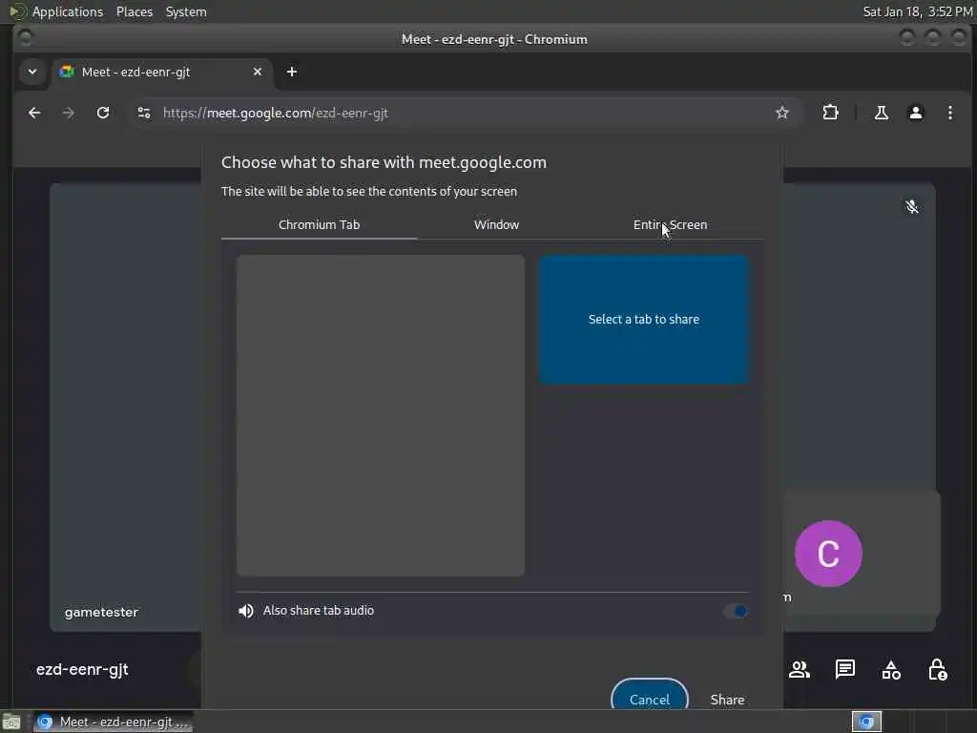Click the empty tab list area
977x733 pixels.
pos(380,415)
